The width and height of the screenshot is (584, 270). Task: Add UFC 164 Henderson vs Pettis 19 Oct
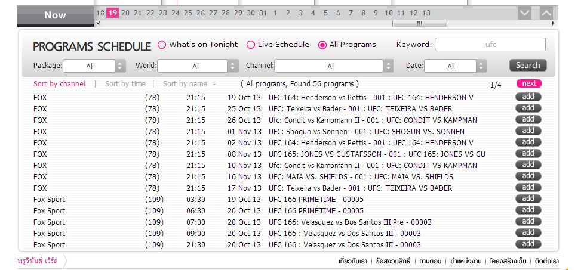coord(528,97)
